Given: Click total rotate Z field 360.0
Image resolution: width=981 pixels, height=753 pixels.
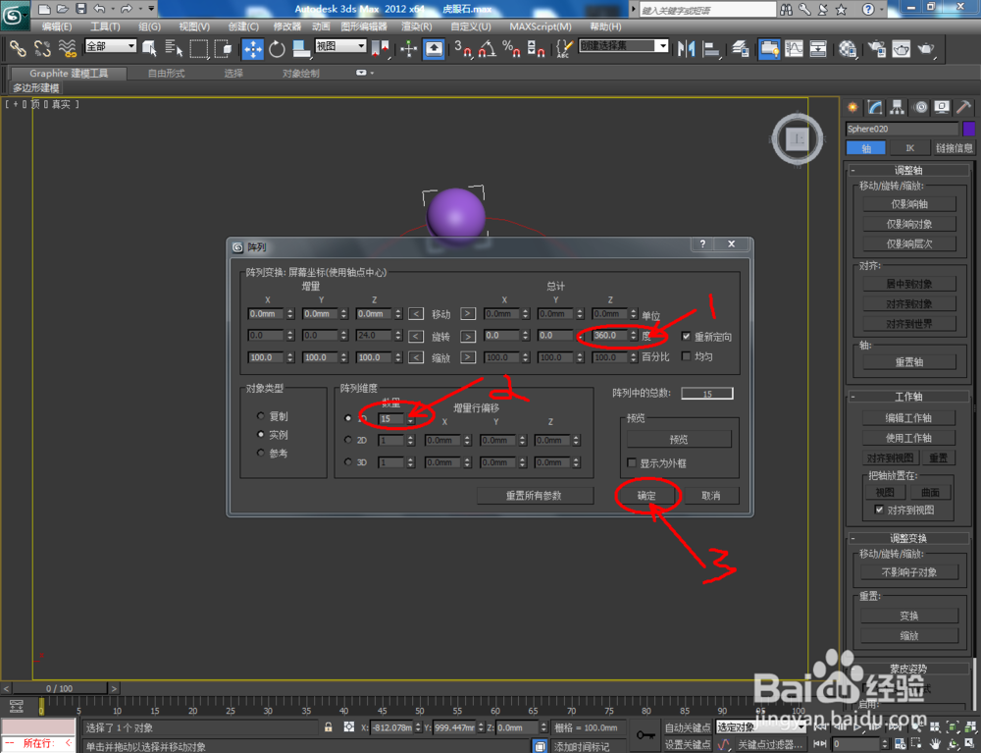Looking at the screenshot, I should pos(610,336).
